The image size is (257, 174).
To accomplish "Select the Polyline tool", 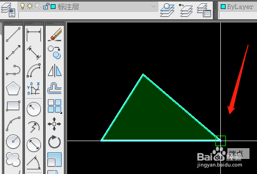I will 13,70.
